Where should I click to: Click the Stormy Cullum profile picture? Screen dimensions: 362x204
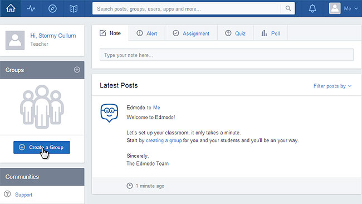click(15, 40)
